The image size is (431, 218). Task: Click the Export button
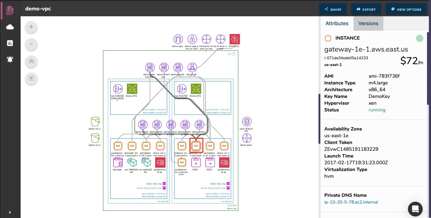[x=366, y=9]
